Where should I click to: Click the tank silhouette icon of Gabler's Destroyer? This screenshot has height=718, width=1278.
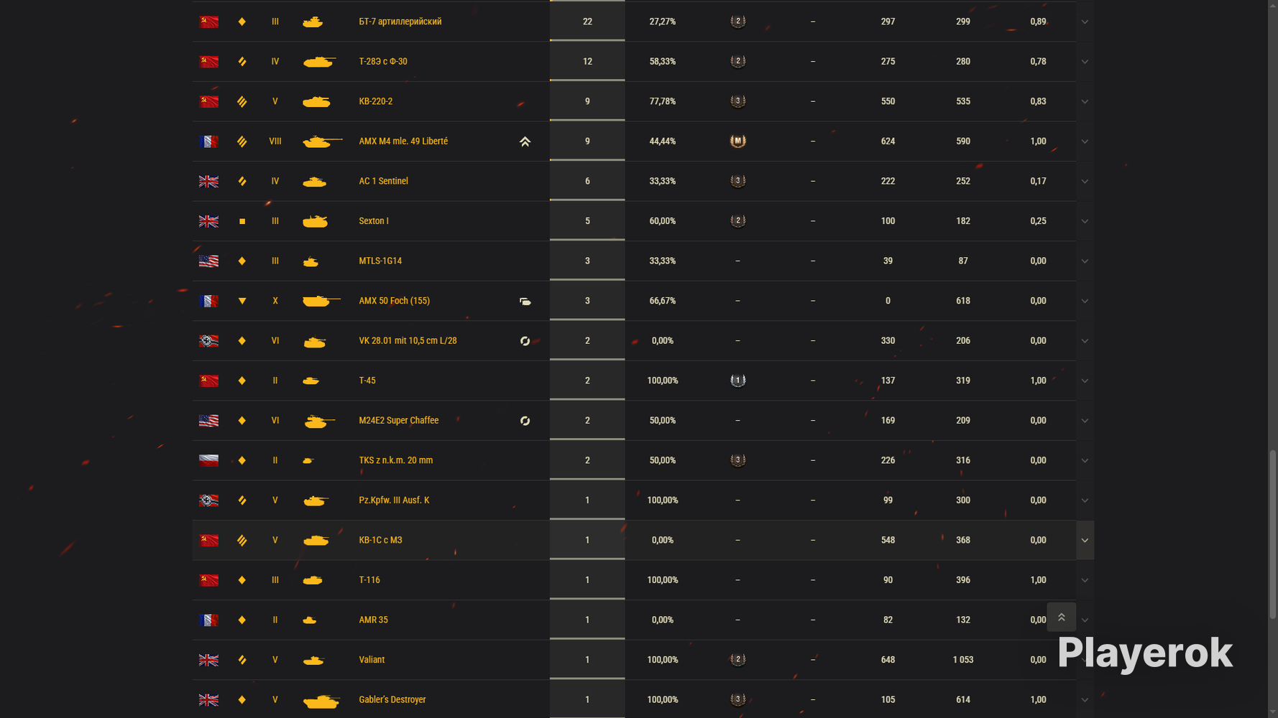click(x=321, y=700)
